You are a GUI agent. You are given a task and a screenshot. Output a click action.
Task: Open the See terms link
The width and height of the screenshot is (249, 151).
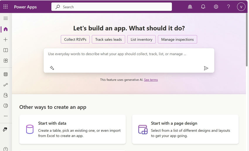click(x=151, y=80)
